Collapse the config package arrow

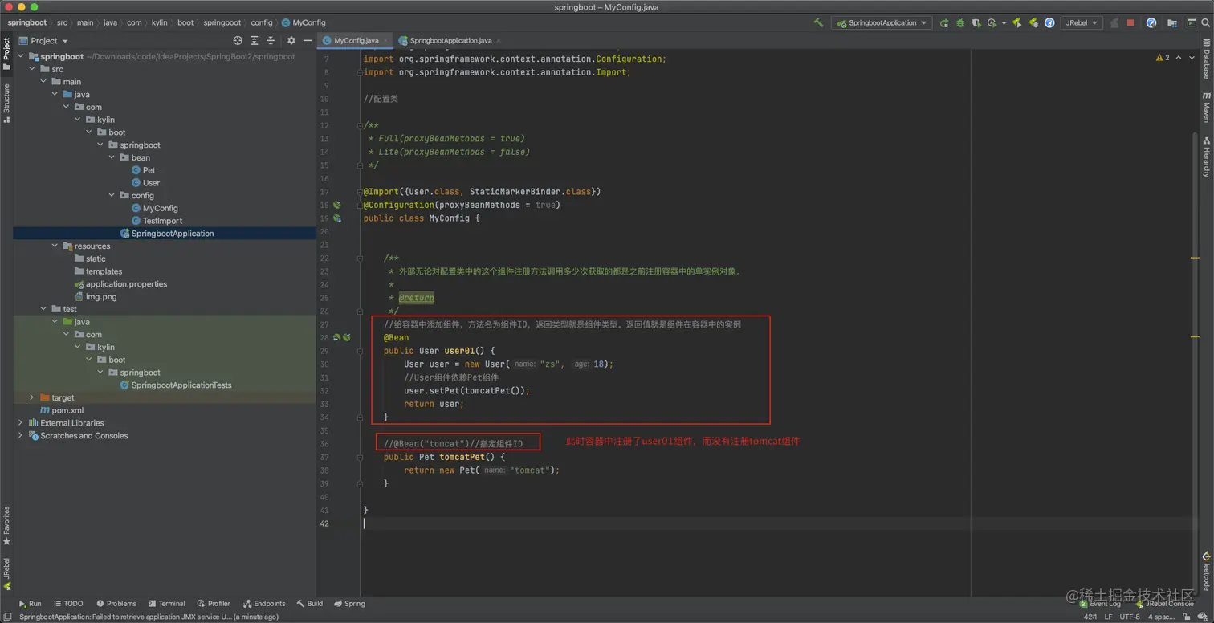click(112, 195)
